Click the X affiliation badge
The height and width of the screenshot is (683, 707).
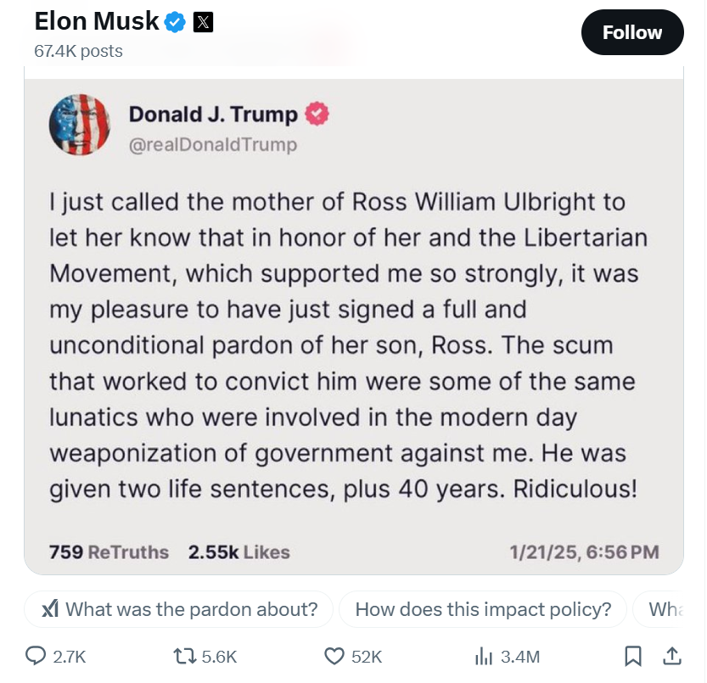[203, 22]
